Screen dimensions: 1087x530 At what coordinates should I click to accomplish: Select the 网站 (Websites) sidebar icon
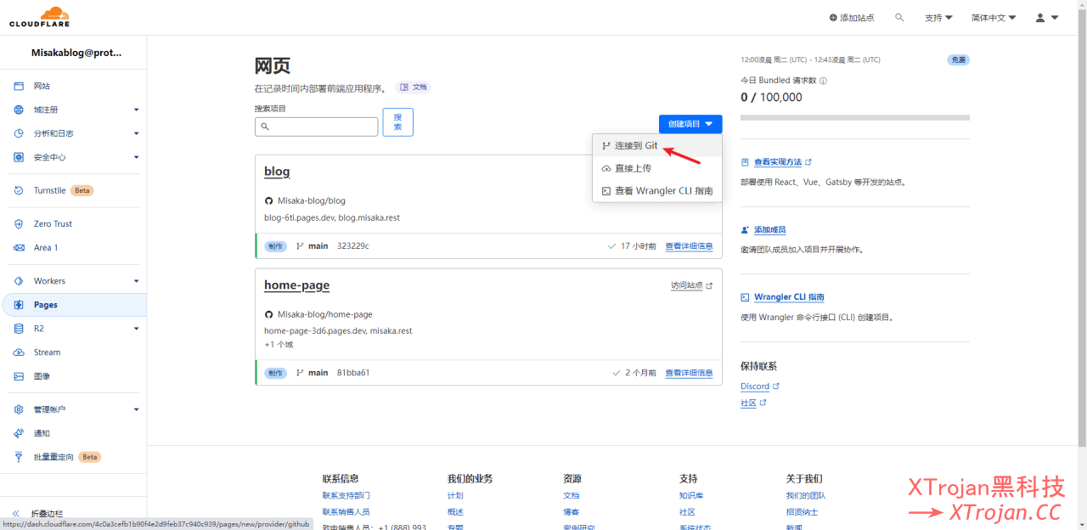point(18,85)
